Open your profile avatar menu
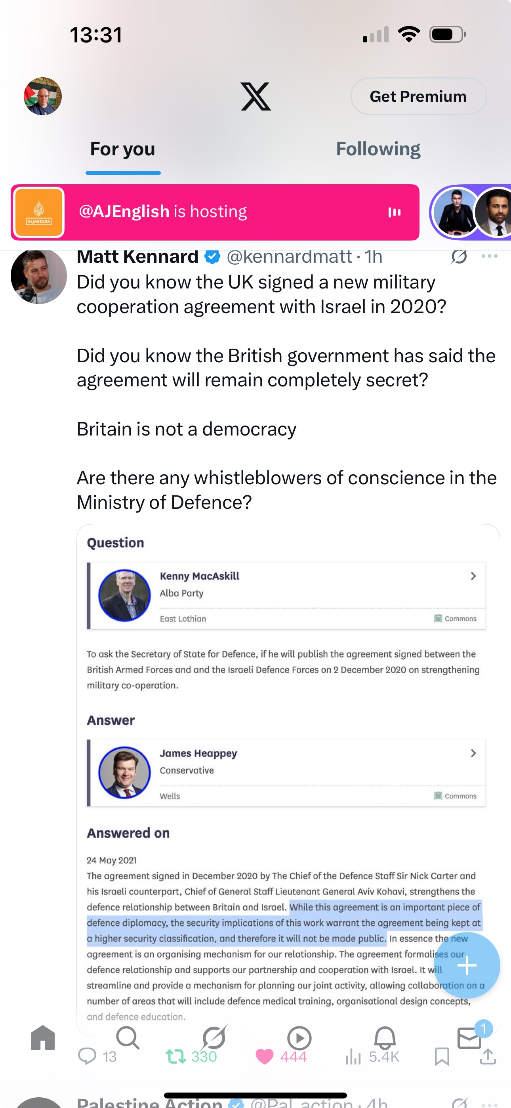Image resolution: width=511 pixels, height=1108 pixels. tap(43, 96)
